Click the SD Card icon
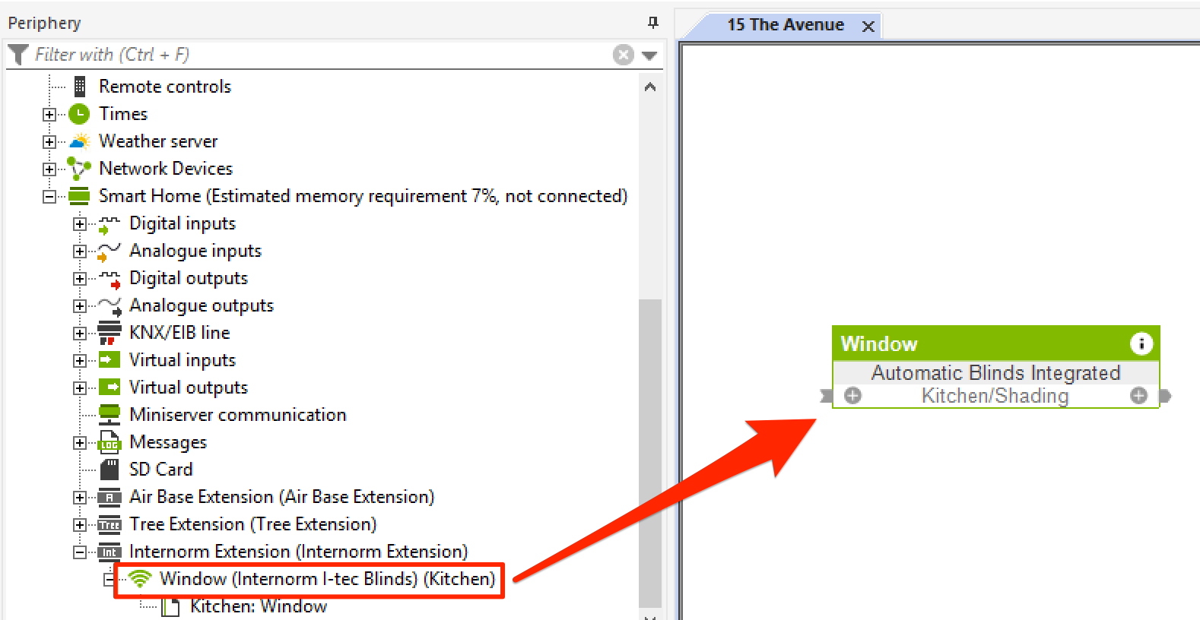Viewport: 1200px width, 620px height. click(110, 470)
